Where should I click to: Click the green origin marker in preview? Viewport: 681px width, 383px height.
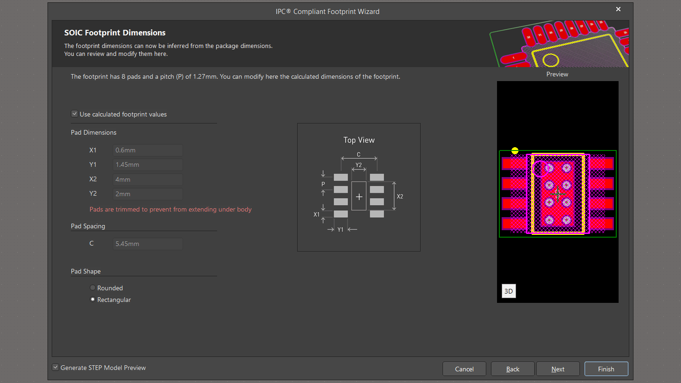click(x=558, y=193)
